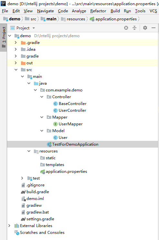
Task: Click application.properties breadcrumb in navigation bar
Action: point(113,19)
